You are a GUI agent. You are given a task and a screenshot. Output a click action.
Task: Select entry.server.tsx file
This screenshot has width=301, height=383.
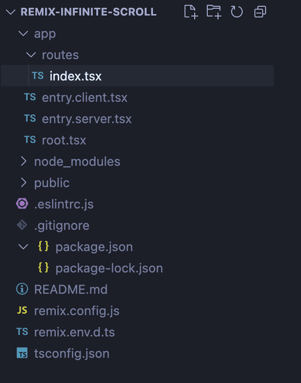[86, 119]
